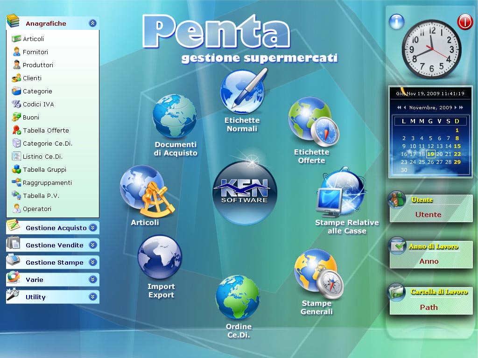Open Tabella Gruppi in the sidebar

pos(44,169)
